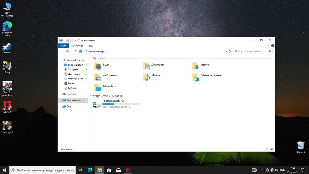This screenshot has height=174, width=309.
Task: Click Этот компьютер in address breadcrumb
Action: tap(95, 51)
